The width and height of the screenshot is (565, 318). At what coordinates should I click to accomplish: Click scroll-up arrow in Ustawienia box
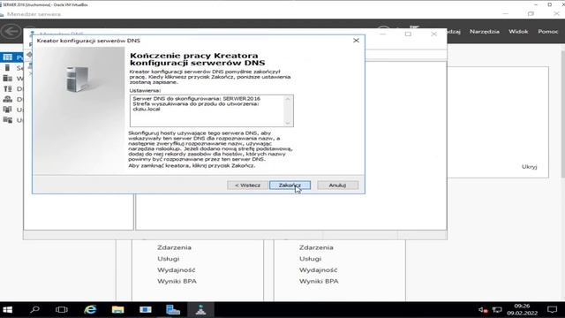(288, 99)
